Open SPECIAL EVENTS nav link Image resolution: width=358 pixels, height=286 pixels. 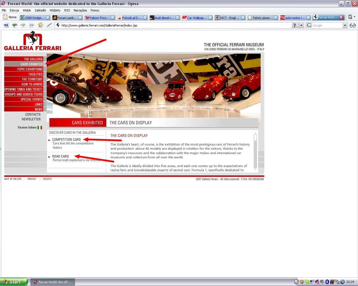tap(23, 99)
